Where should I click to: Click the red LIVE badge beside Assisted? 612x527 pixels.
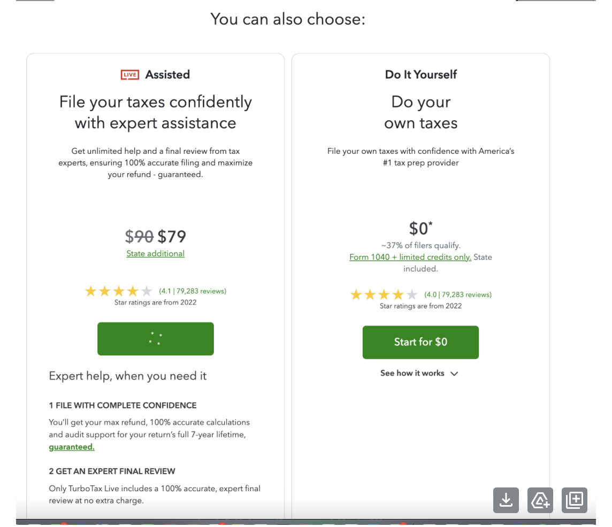click(129, 74)
